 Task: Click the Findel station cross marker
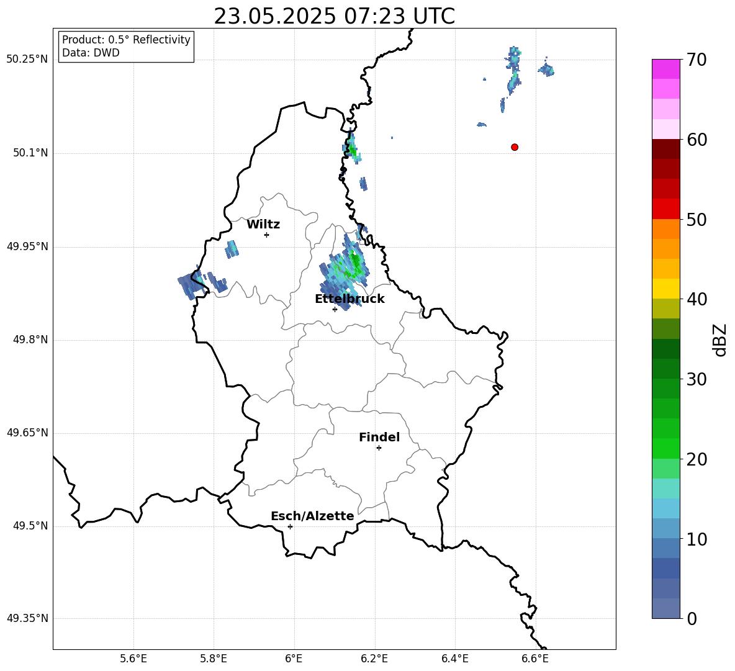click(379, 448)
